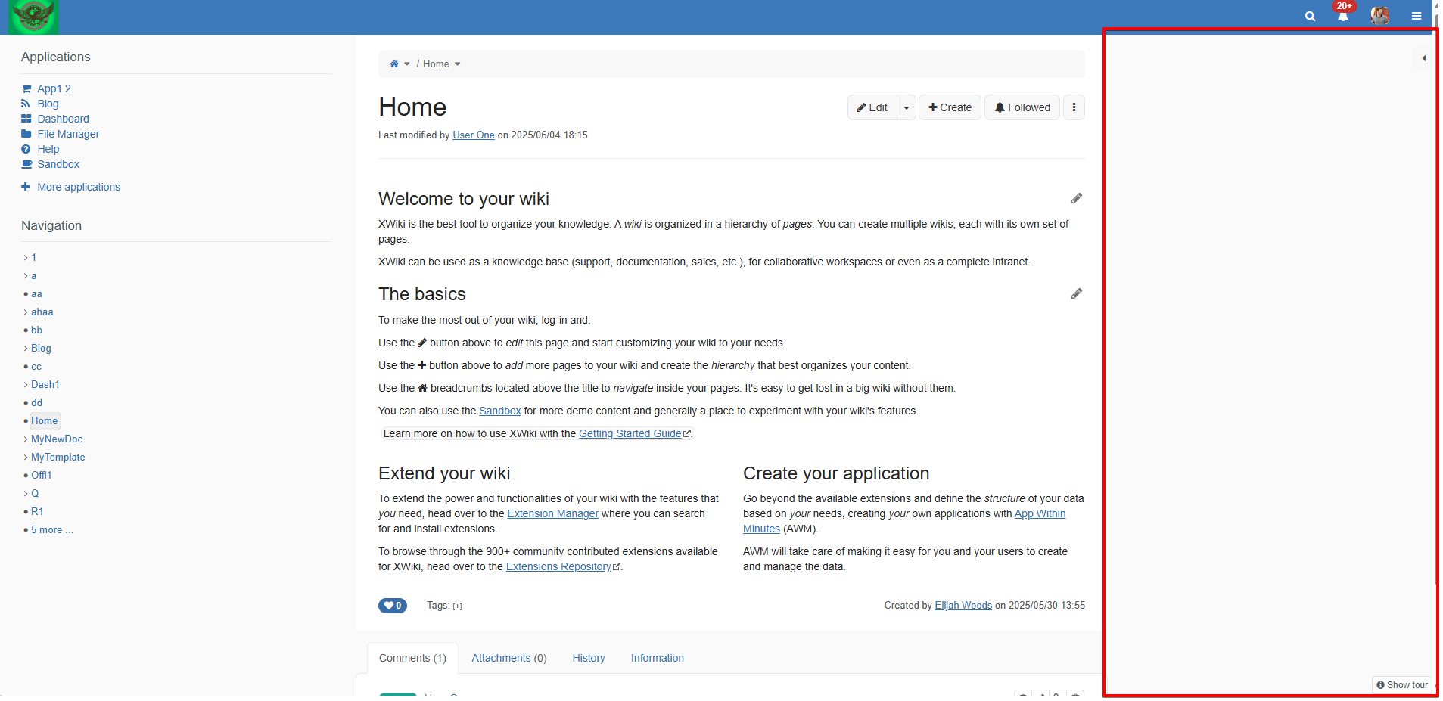
Task: Toggle the Followed notification button
Action: coord(1022,107)
